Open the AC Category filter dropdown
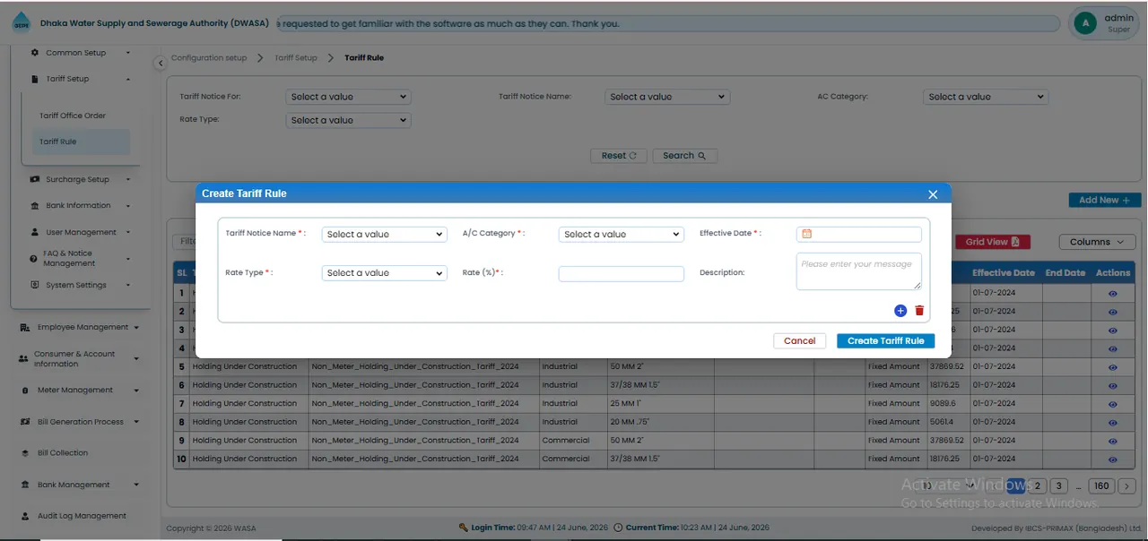This screenshot has height=541, width=1148. point(986,97)
